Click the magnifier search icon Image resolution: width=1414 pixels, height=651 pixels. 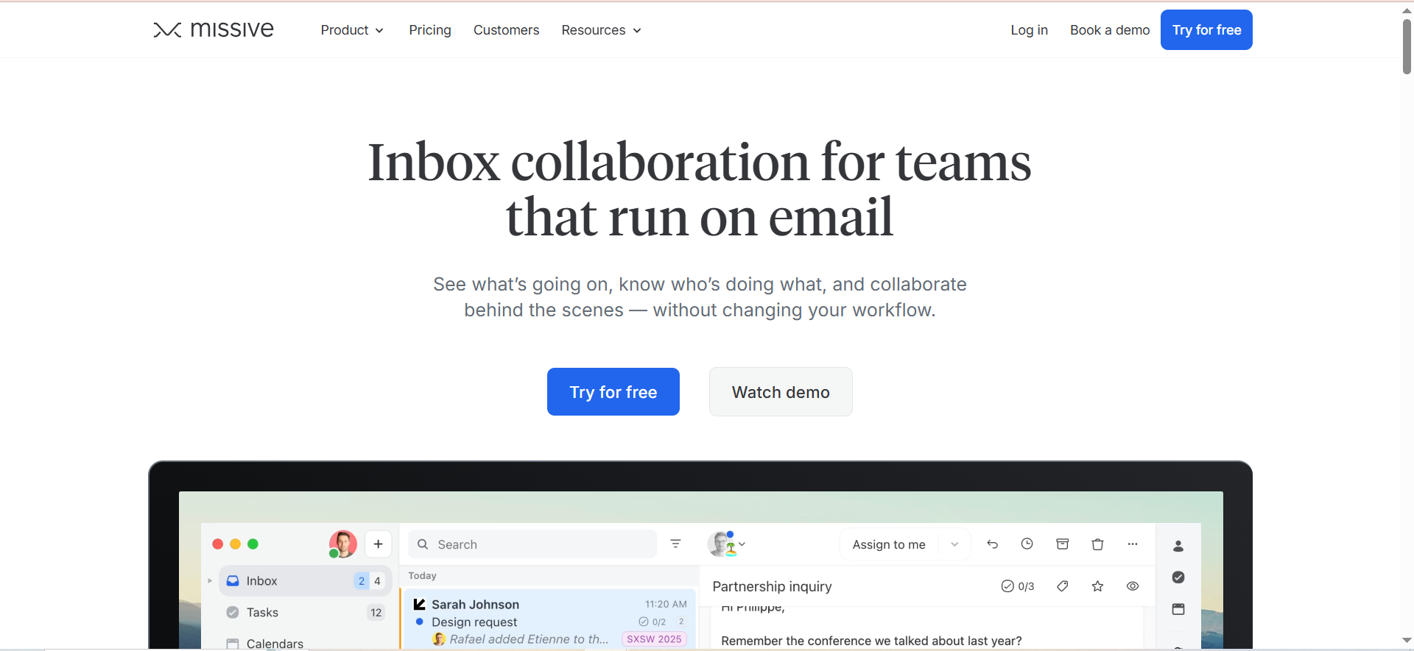(423, 544)
